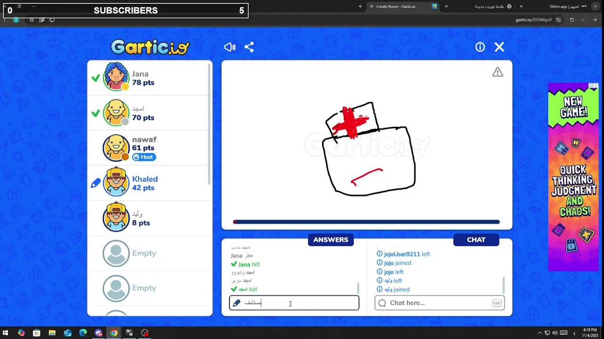The height and width of the screenshot is (339, 604).
Task: Open the room info icon
Action: point(480,47)
